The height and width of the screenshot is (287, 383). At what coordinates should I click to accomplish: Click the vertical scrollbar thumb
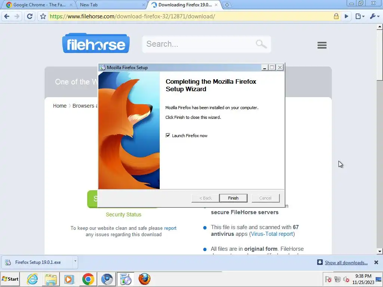point(380,55)
